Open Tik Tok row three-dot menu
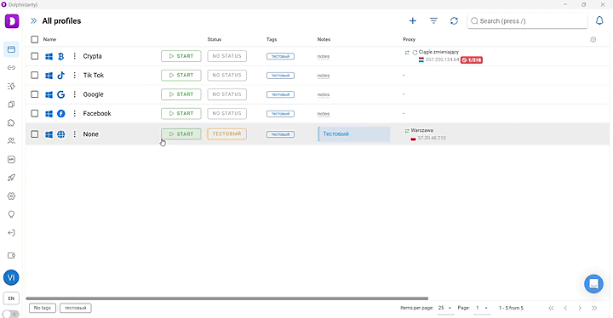Screen dimensions: 613x318 tap(74, 75)
